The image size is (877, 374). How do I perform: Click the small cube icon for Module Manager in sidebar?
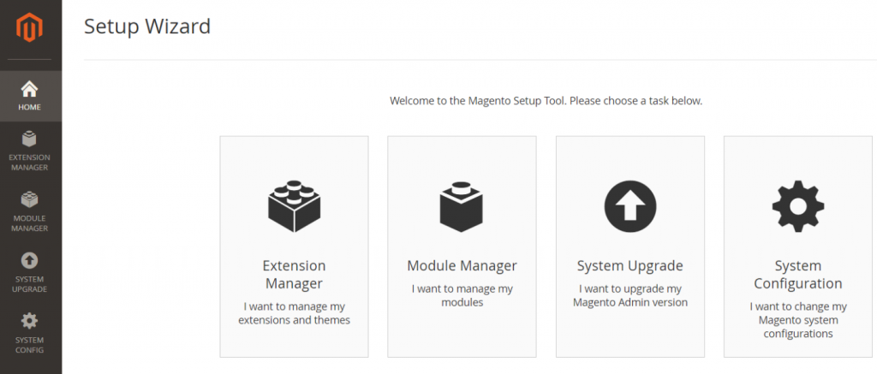[29, 199]
